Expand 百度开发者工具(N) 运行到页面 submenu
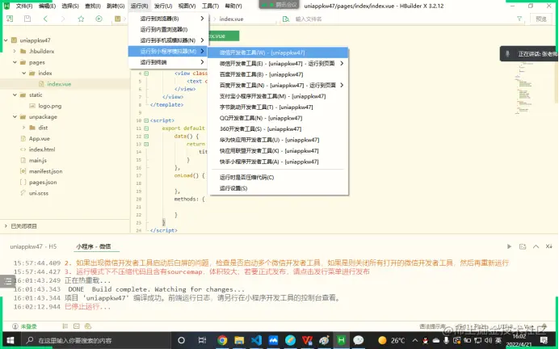The image size is (559, 349). [x=279, y=85]
